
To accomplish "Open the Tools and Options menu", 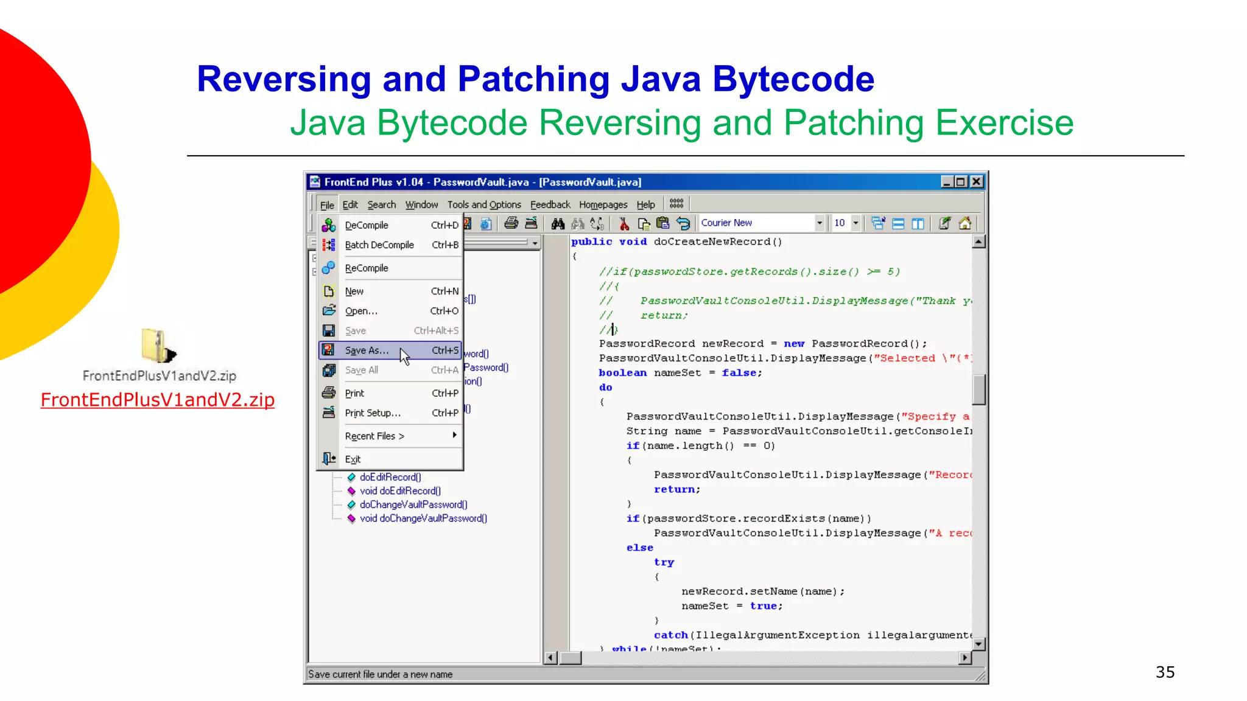I will click(484, 204).
